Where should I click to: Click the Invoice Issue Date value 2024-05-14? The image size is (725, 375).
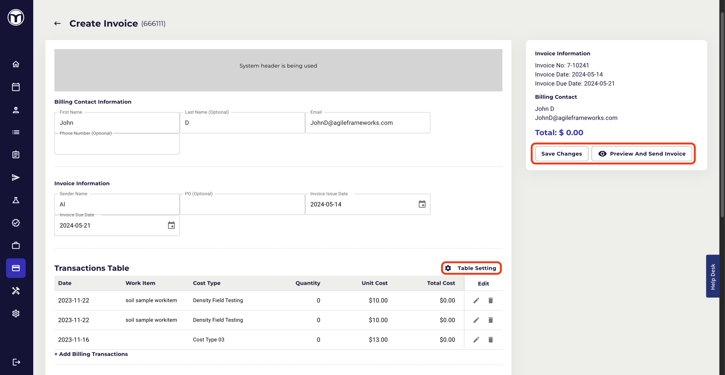[x=326, y=204]
